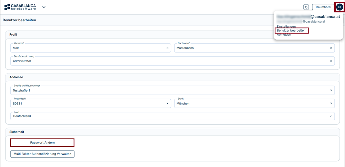Clear the Stadt field using X icon
The height and width of the screenshot is (167, 345).
[x=331, y=103]
